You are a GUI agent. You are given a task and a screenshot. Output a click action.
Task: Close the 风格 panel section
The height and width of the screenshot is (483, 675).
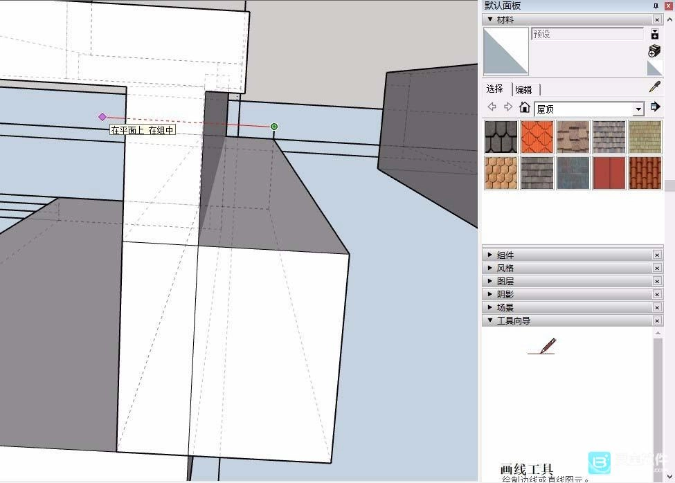tap(657, 268)
